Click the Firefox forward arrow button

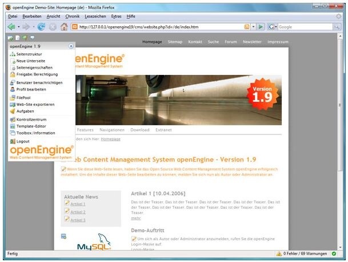tap(26, 27)
